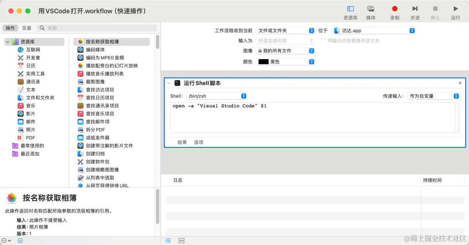This screenshot has height=245, width=469.
Task: Collapse the 资源库 tree node
Action: pyautogui.click(x=7, y=42)
